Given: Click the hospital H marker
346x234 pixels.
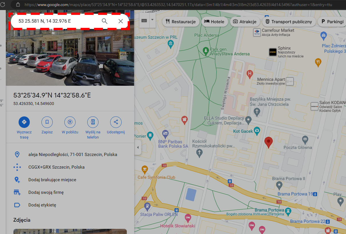Looking at the screenshot, I should 250,74.
